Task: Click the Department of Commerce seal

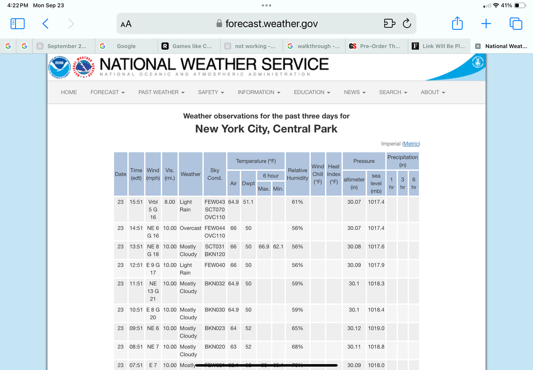Action: (x=478, y=62)
